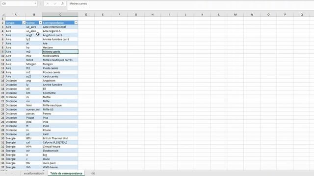Click the cell 'Acre légal U.S.'

click(x=60, y=31)
